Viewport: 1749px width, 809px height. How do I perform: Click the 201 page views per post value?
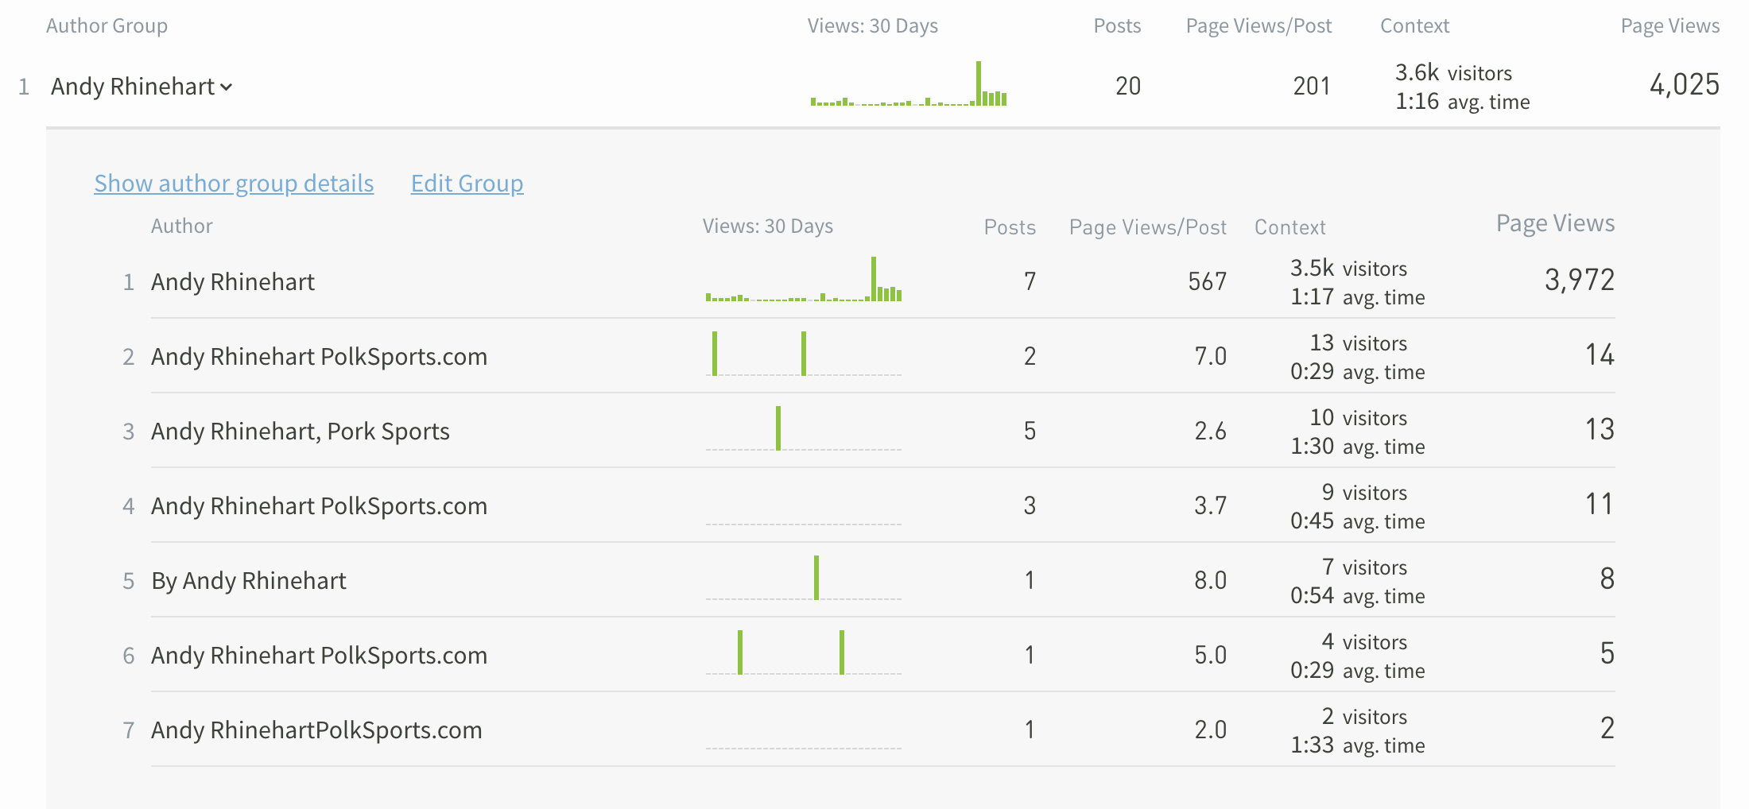coord(1312,86)
